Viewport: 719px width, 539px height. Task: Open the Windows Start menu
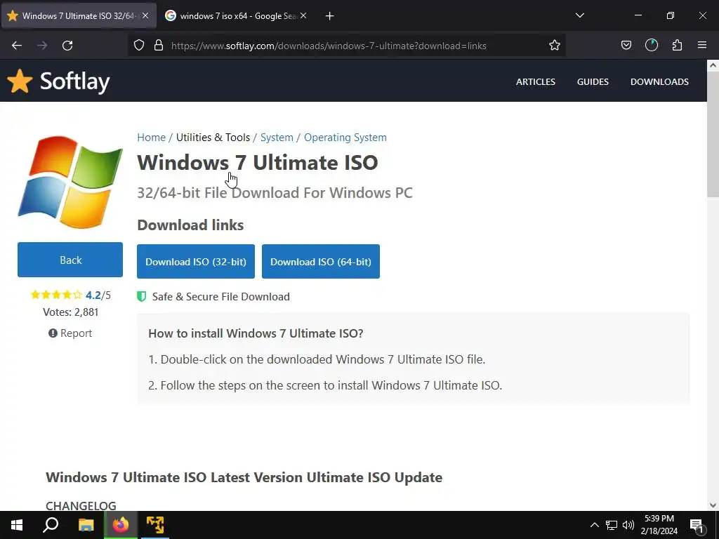click(x=17, y=525)
